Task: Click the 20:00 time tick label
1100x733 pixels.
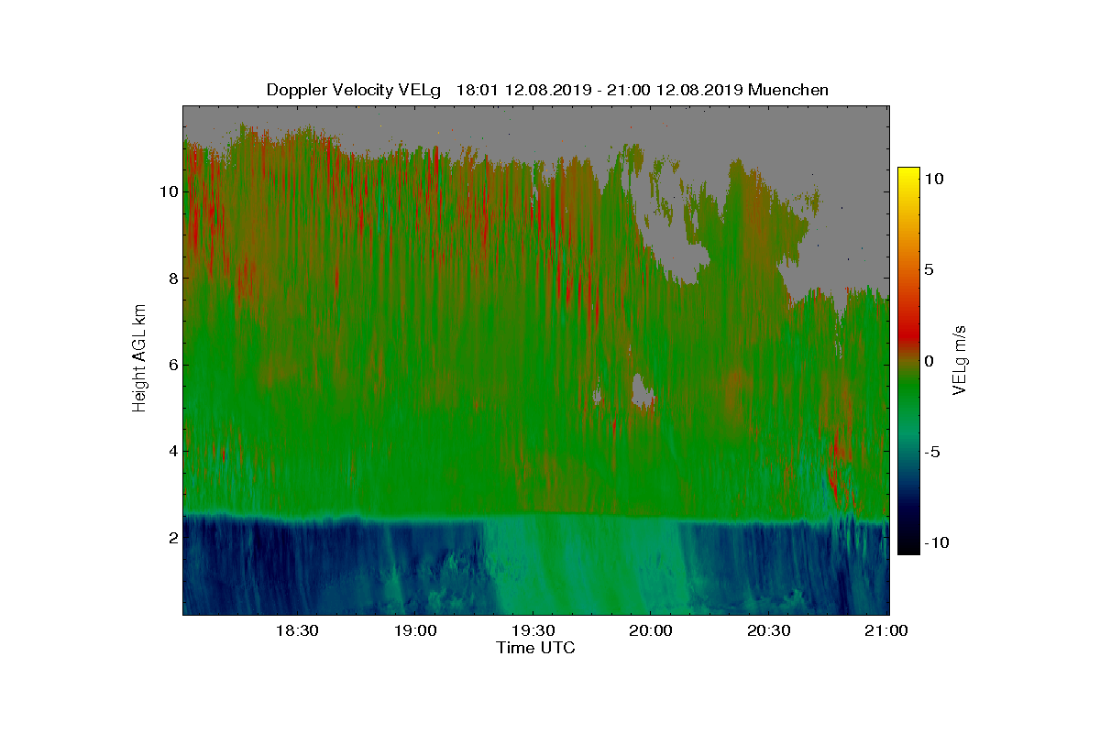Action: (x=650, y=631)
